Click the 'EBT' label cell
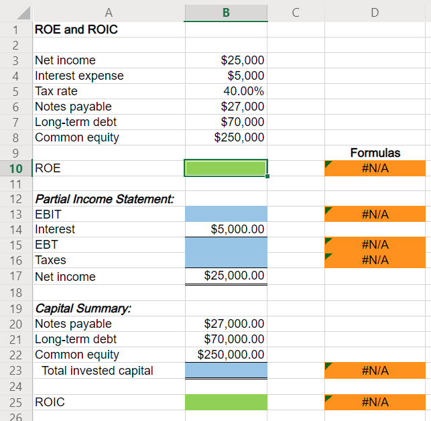The height and width of the screenshot is (421, 431). point(109,245)
